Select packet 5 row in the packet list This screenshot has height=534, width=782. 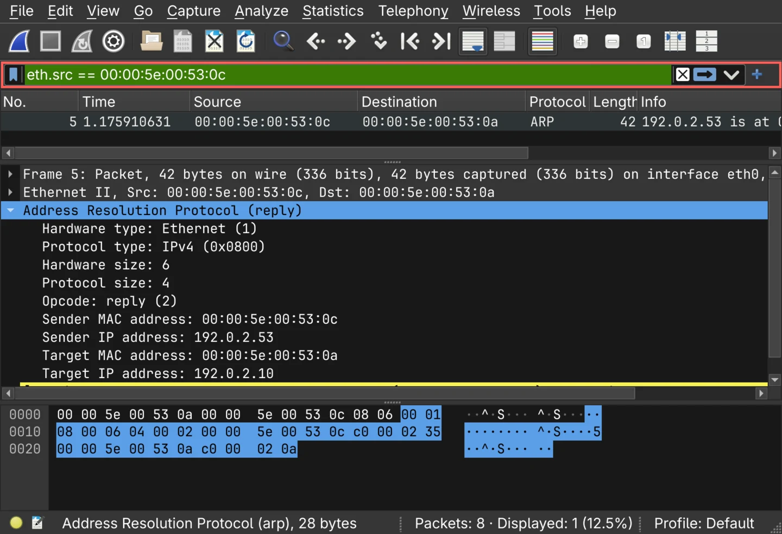391,122
